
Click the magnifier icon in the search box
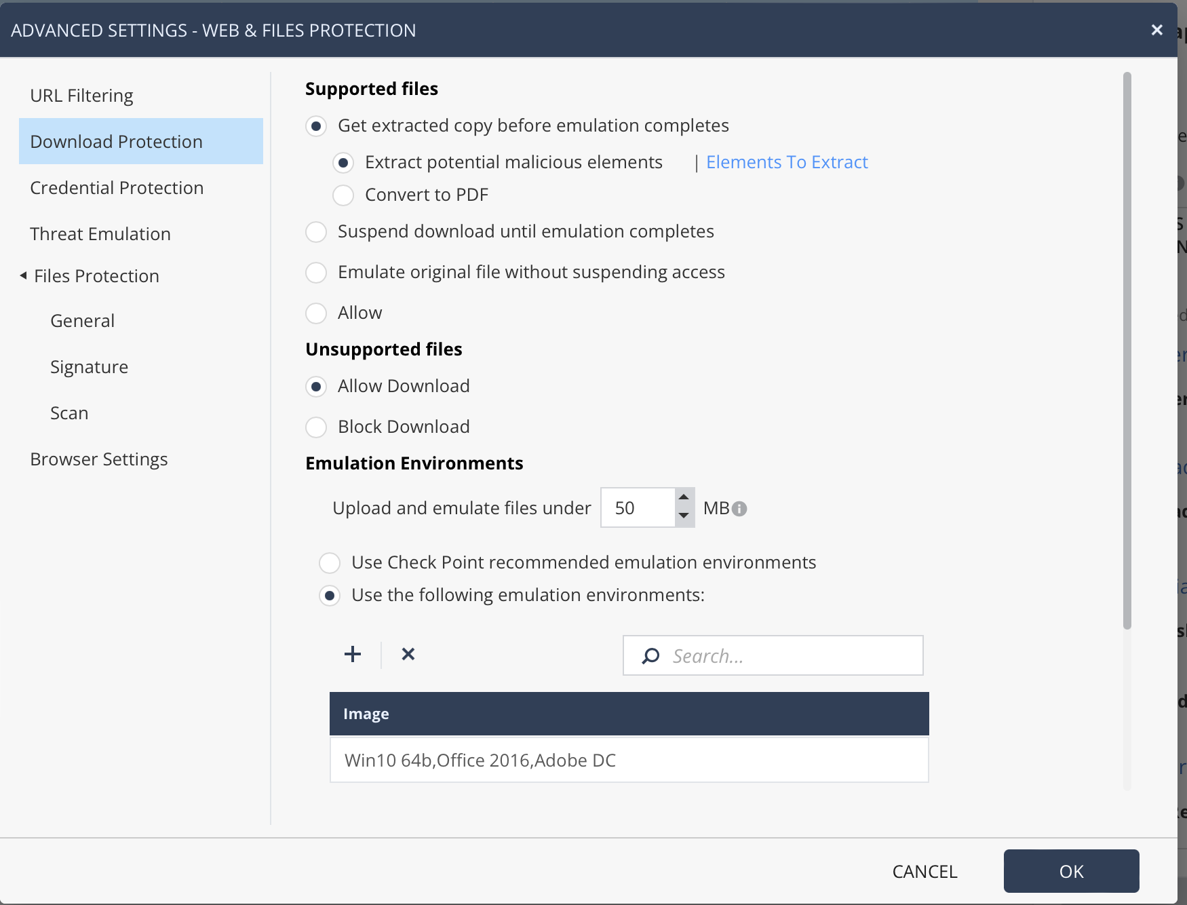650,656
